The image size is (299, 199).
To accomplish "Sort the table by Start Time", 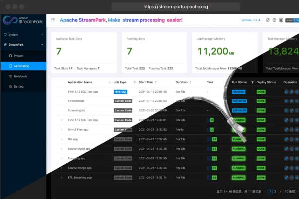I will pyautogui.click(x=146, y=82).
